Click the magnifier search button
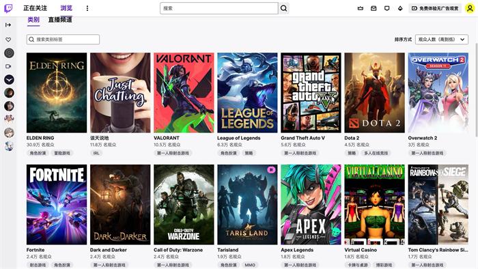This screenshot has height=269, width=478. [284, 8]
